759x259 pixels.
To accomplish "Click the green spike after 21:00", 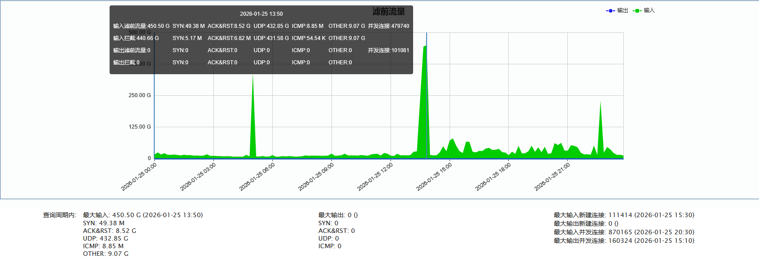I will [600, 126].
